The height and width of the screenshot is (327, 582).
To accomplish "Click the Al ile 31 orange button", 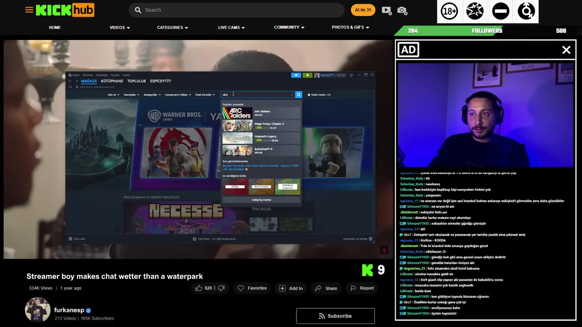I will pyautogui.click(x=363, y=10).
